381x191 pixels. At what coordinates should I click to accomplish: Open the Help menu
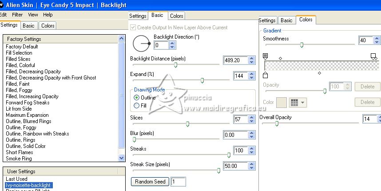[48, 15]
